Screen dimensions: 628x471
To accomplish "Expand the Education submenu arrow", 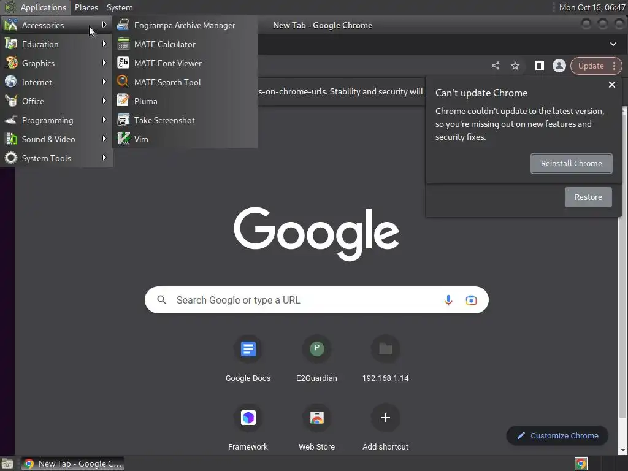I will point(104,44).
